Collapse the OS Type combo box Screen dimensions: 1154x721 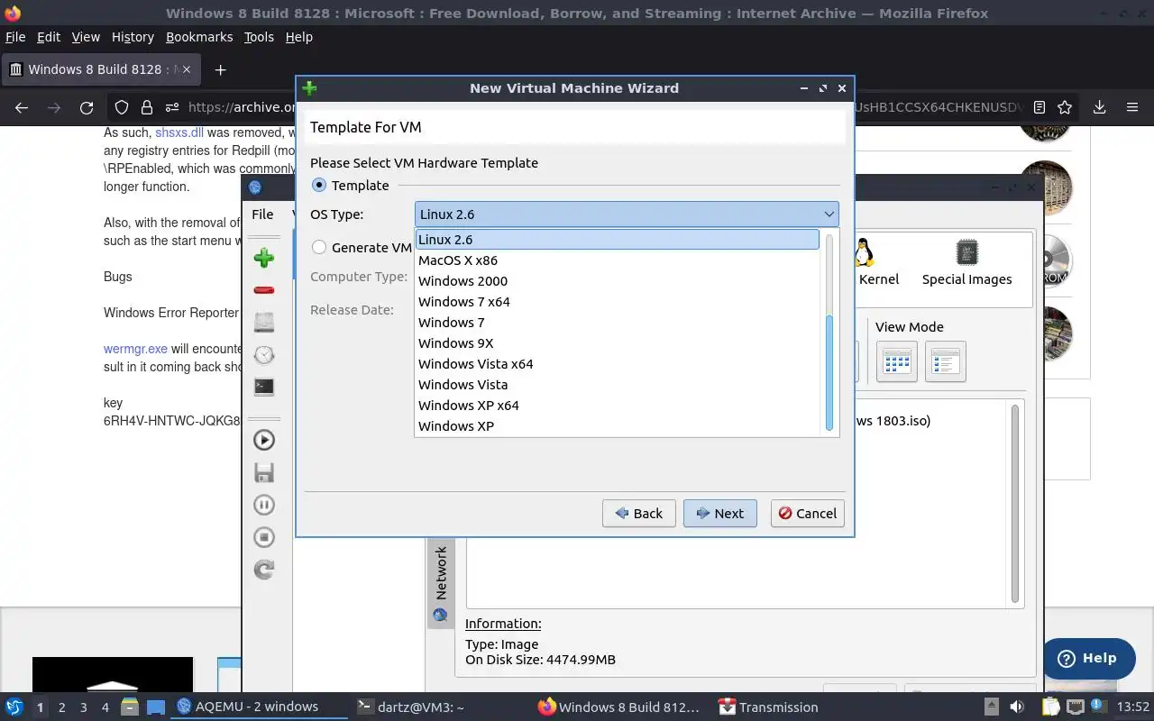pyautogui.click(x=627, y=214)
